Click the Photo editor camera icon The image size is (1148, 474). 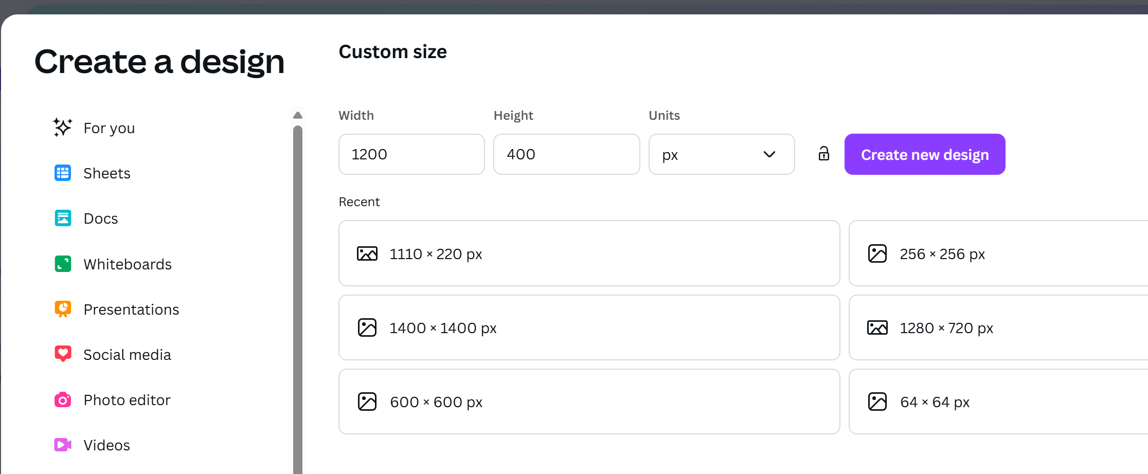(x=63, y=399)
